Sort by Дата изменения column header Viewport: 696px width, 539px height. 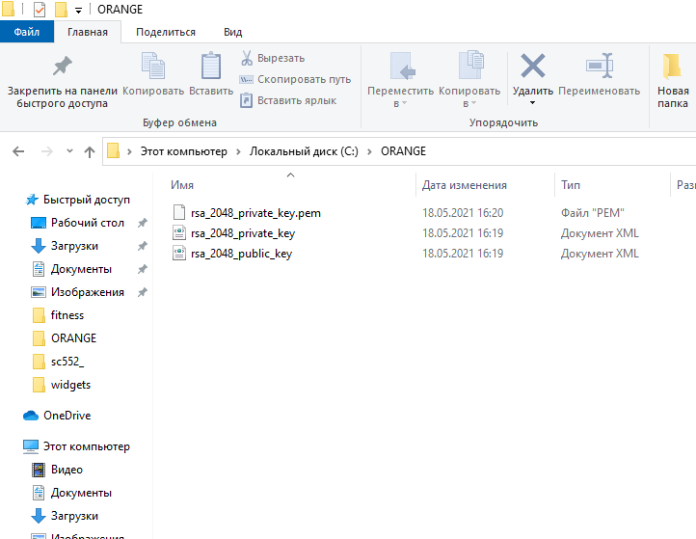tap(465, 185)
